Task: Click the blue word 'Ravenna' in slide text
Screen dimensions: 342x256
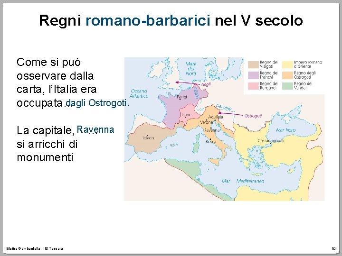Action: 95,129
